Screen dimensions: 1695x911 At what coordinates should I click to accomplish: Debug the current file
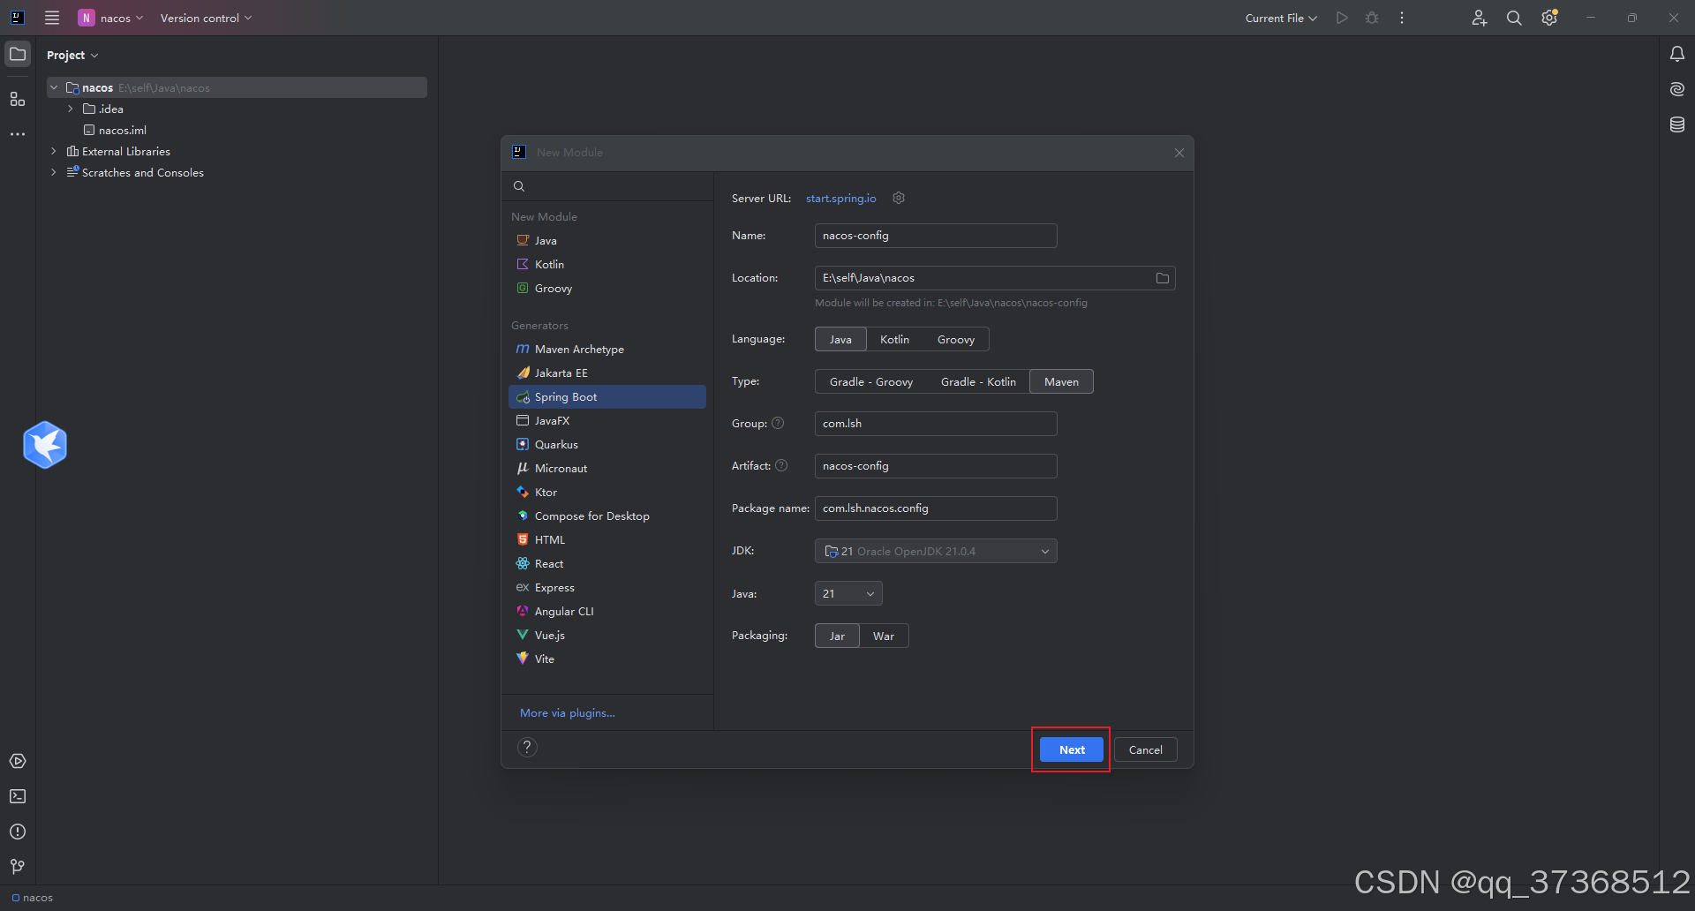[x=1372, y=18]
